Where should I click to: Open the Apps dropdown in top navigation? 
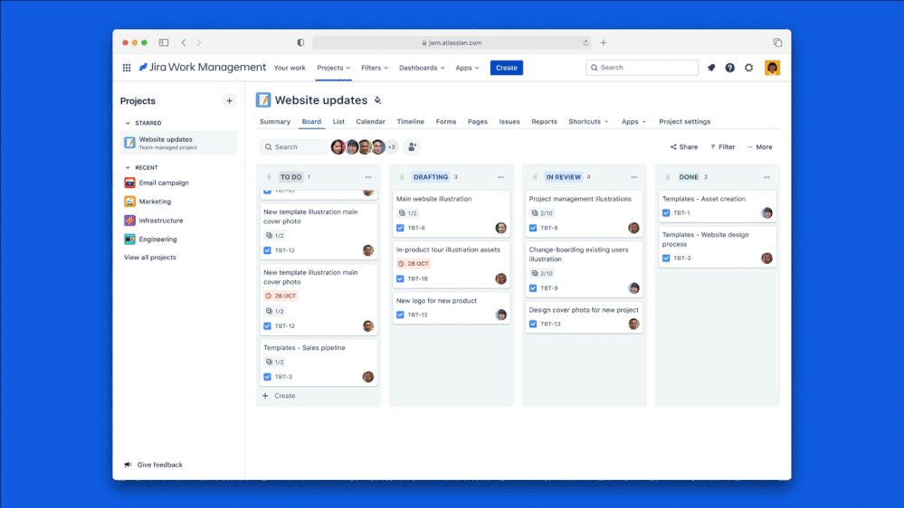click(467, 68)
